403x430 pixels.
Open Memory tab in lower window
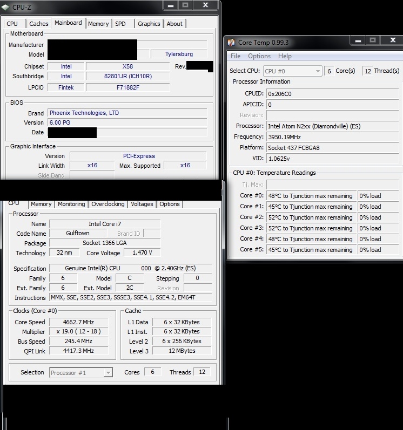coord(41,204)
